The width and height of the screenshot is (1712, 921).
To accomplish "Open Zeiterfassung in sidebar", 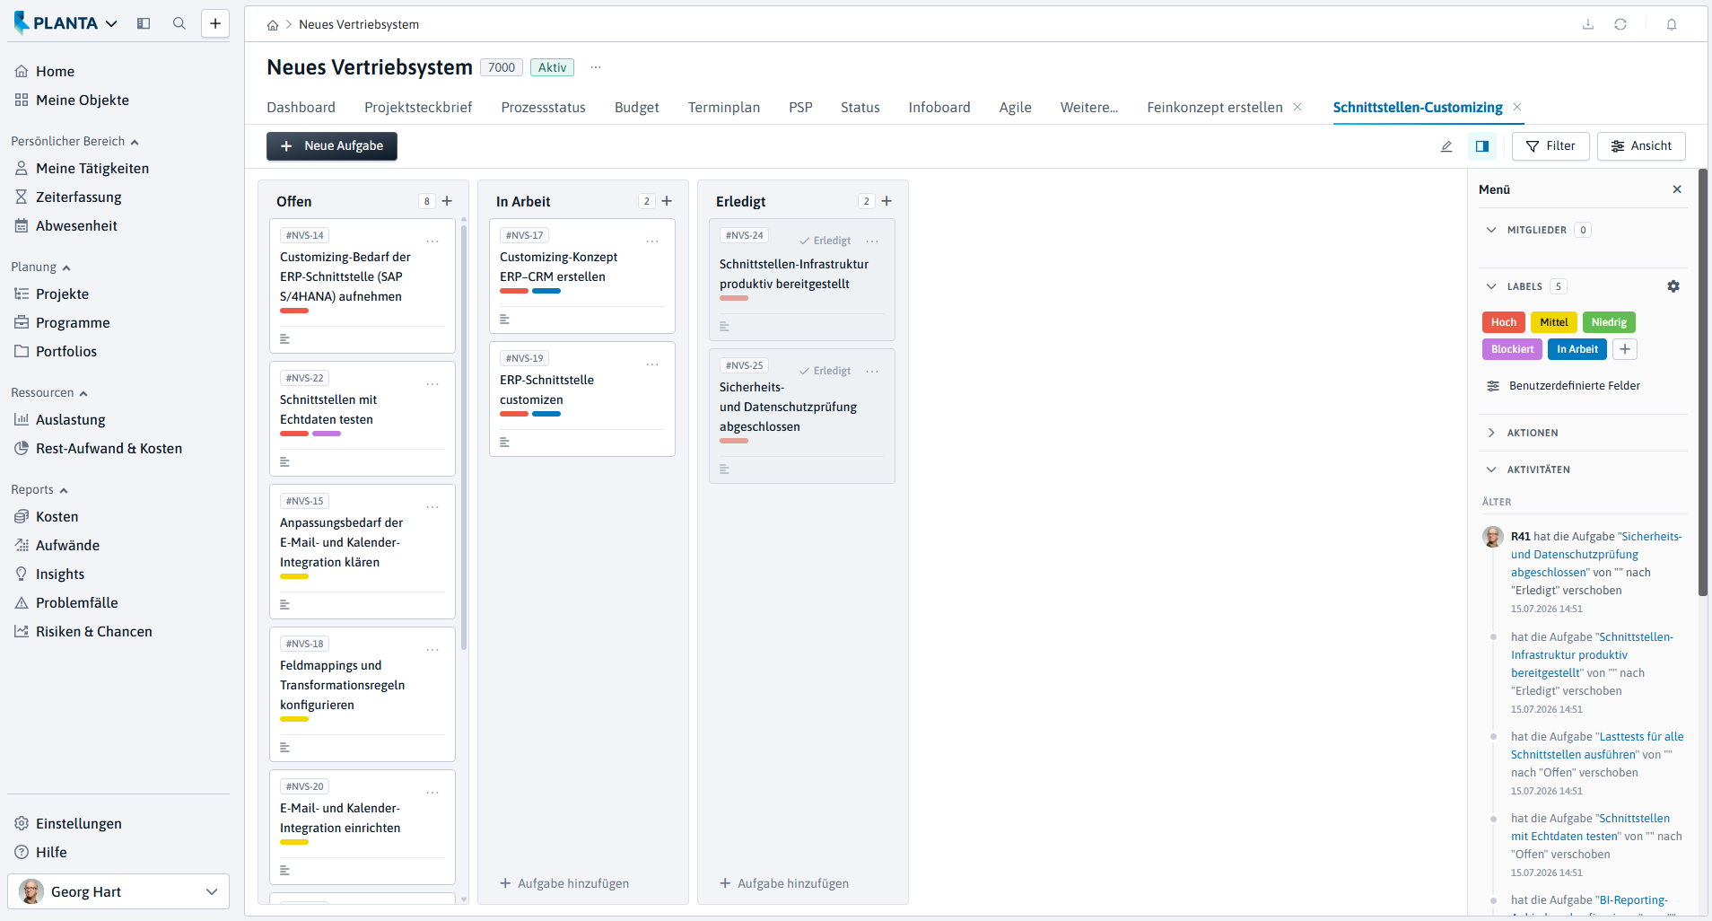I will (79, 197).
